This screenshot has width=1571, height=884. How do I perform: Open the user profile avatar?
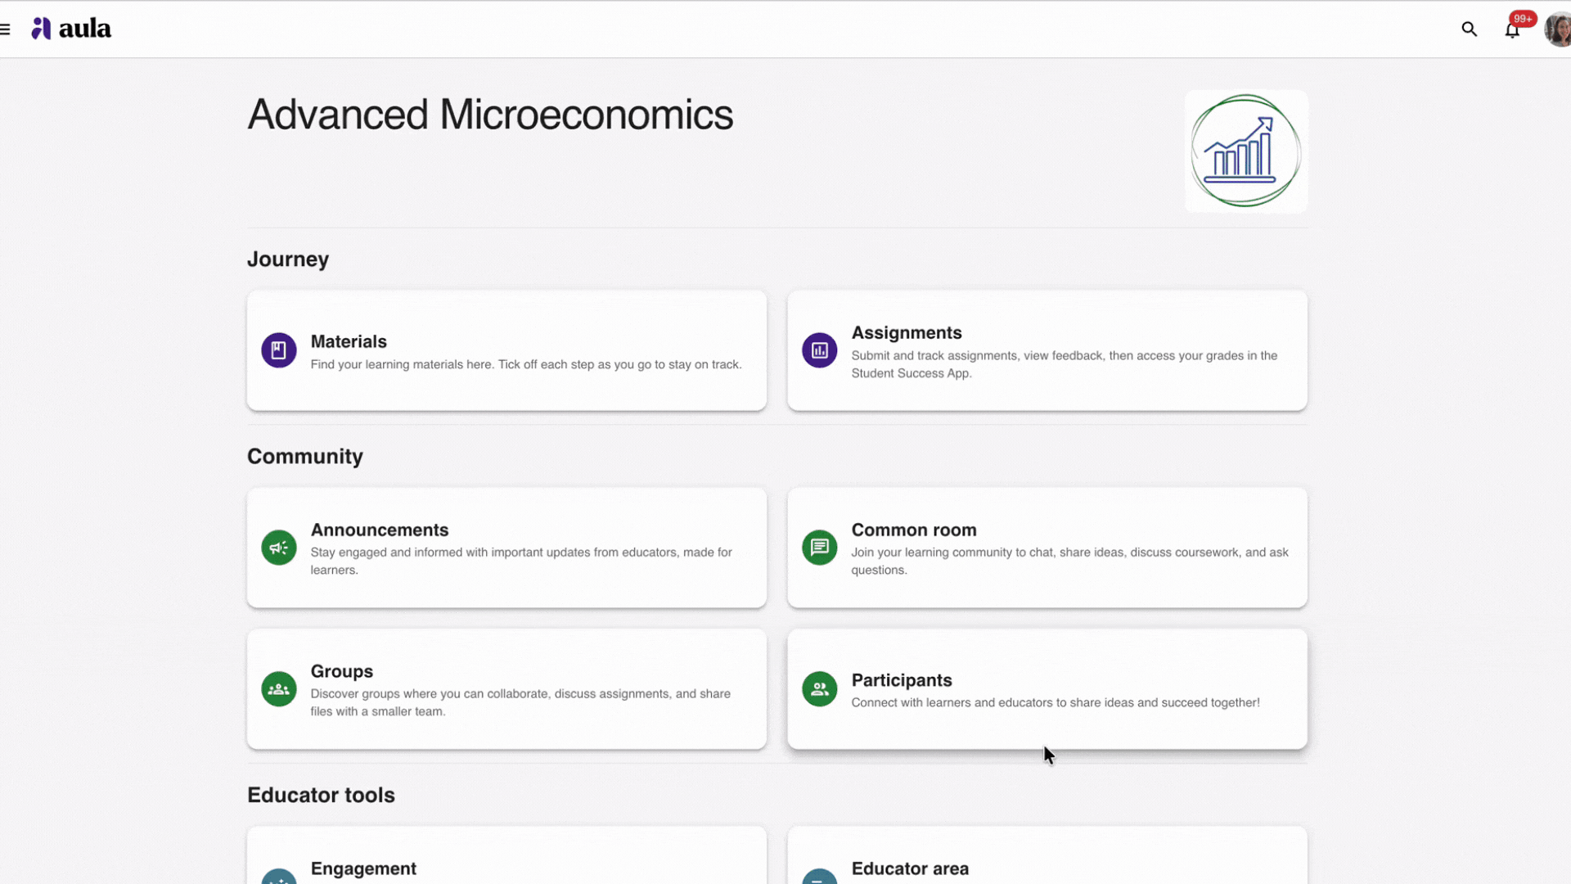[1558, 29]
